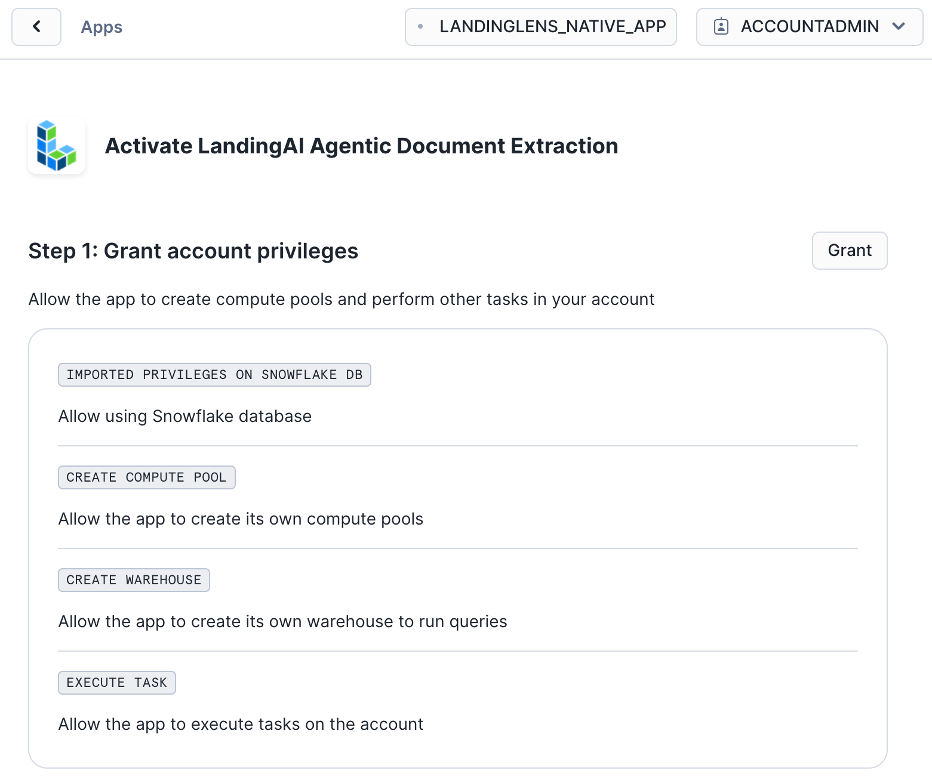932x780 pixels.
Task: Open the LANDINGLENS_NATIVE_APP selector
Action: [540, 26]
